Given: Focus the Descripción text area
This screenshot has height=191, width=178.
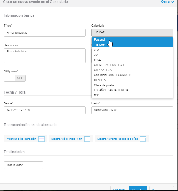Looking at the screenshot, I should pyautogui.click(x=45, y=55).
